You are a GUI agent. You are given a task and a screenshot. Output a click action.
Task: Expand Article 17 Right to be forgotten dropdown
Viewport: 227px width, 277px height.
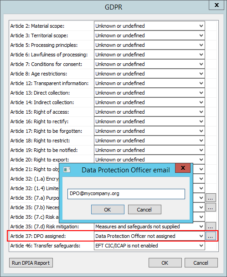pyautogui.click(x=150, y=131)
